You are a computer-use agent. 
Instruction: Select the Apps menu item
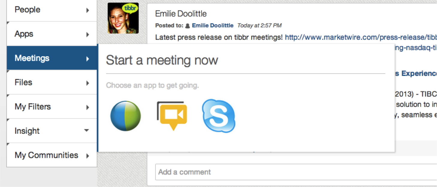click(52, 34)
